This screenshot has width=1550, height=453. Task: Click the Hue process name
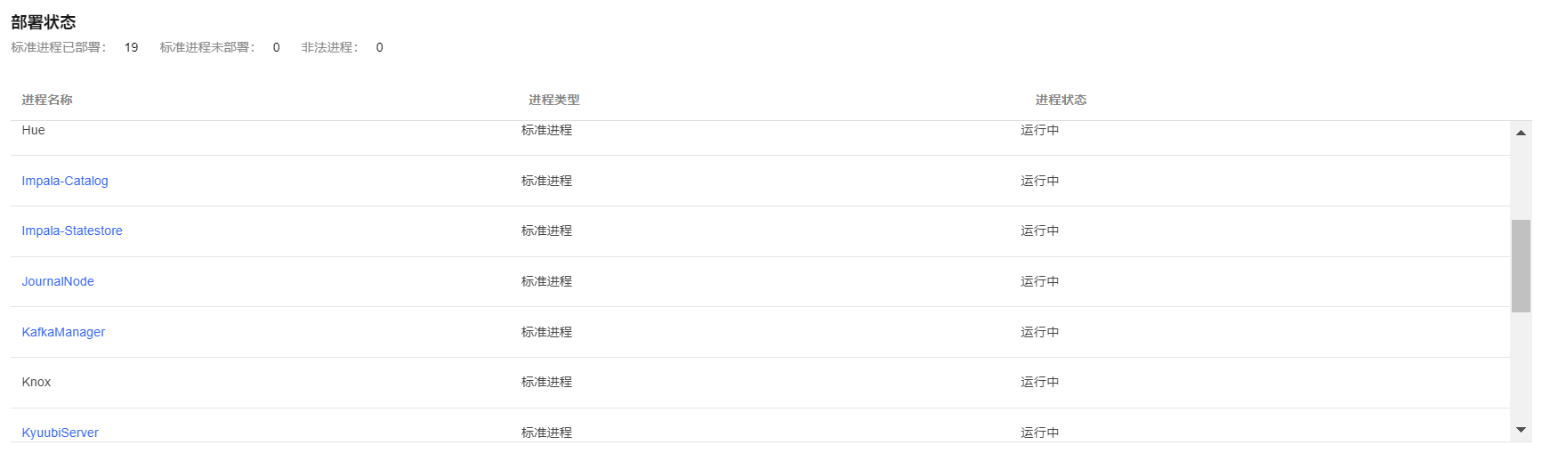tap(33, 130)
